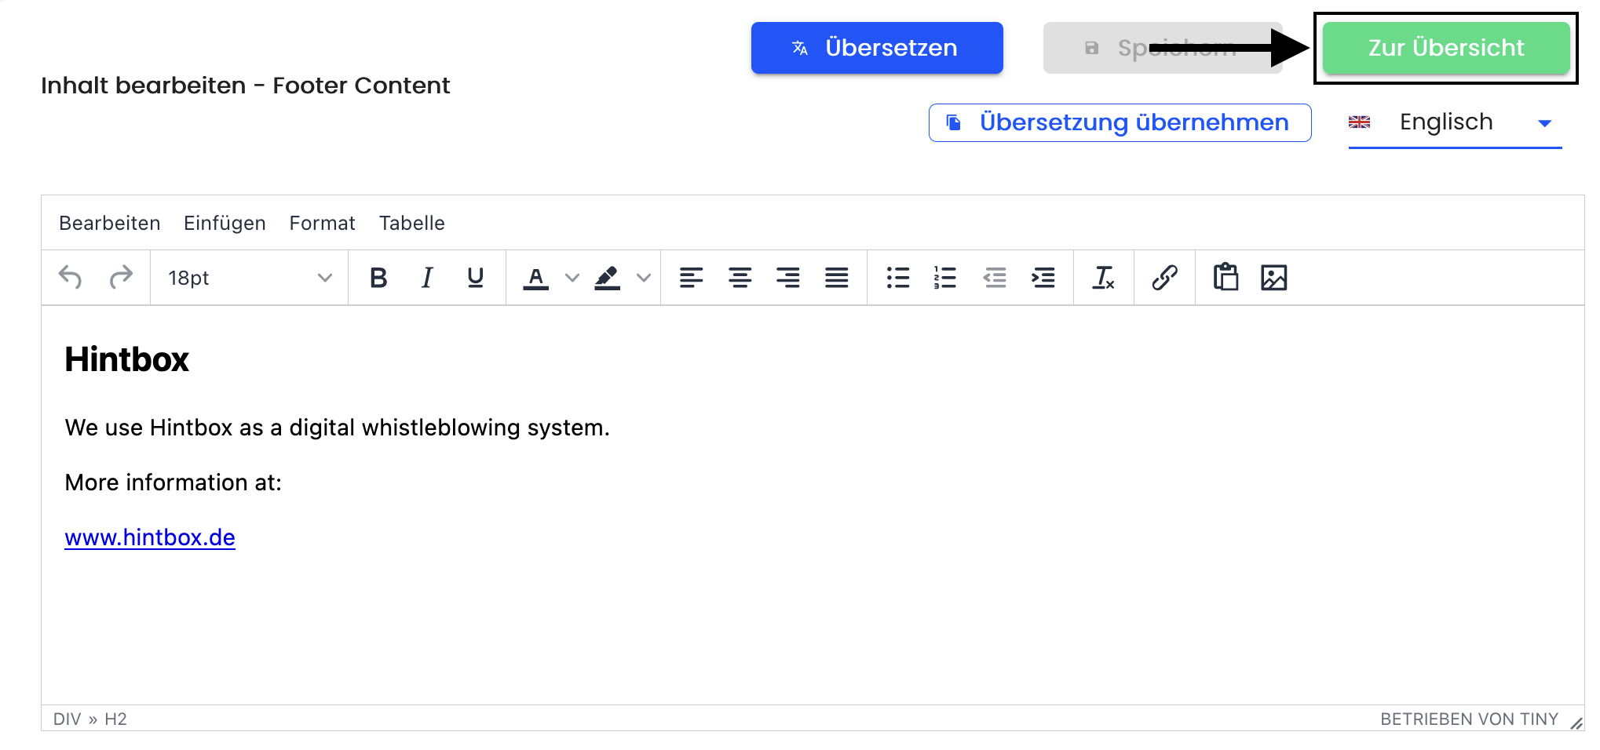Click the whistleblowing system sentence
Image resolution: width=1600 pixels, height=750 pixels.
point(338,428)
